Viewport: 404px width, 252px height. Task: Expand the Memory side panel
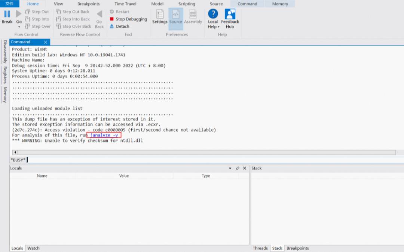5,95
